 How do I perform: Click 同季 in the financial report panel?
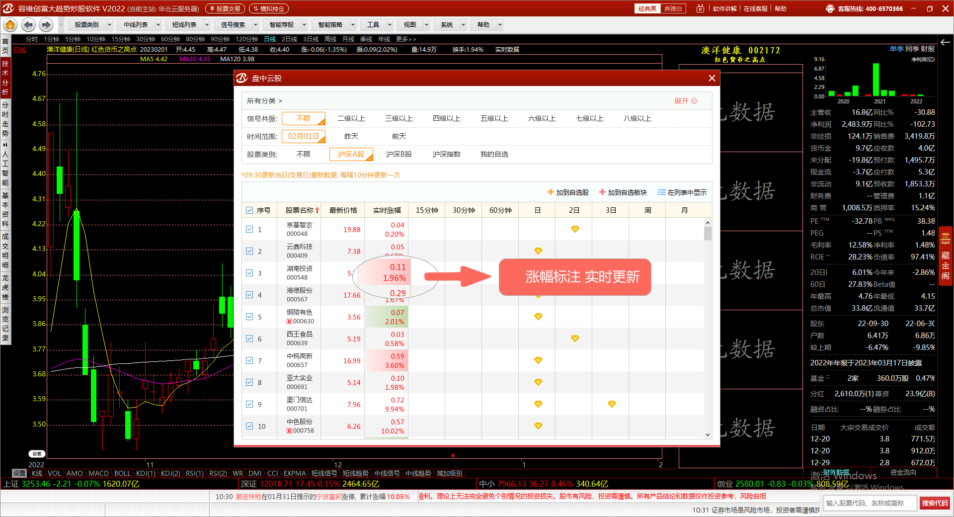click(x=912, y=49)
